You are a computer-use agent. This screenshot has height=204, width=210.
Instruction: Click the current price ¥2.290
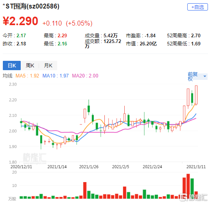[20, 21]
